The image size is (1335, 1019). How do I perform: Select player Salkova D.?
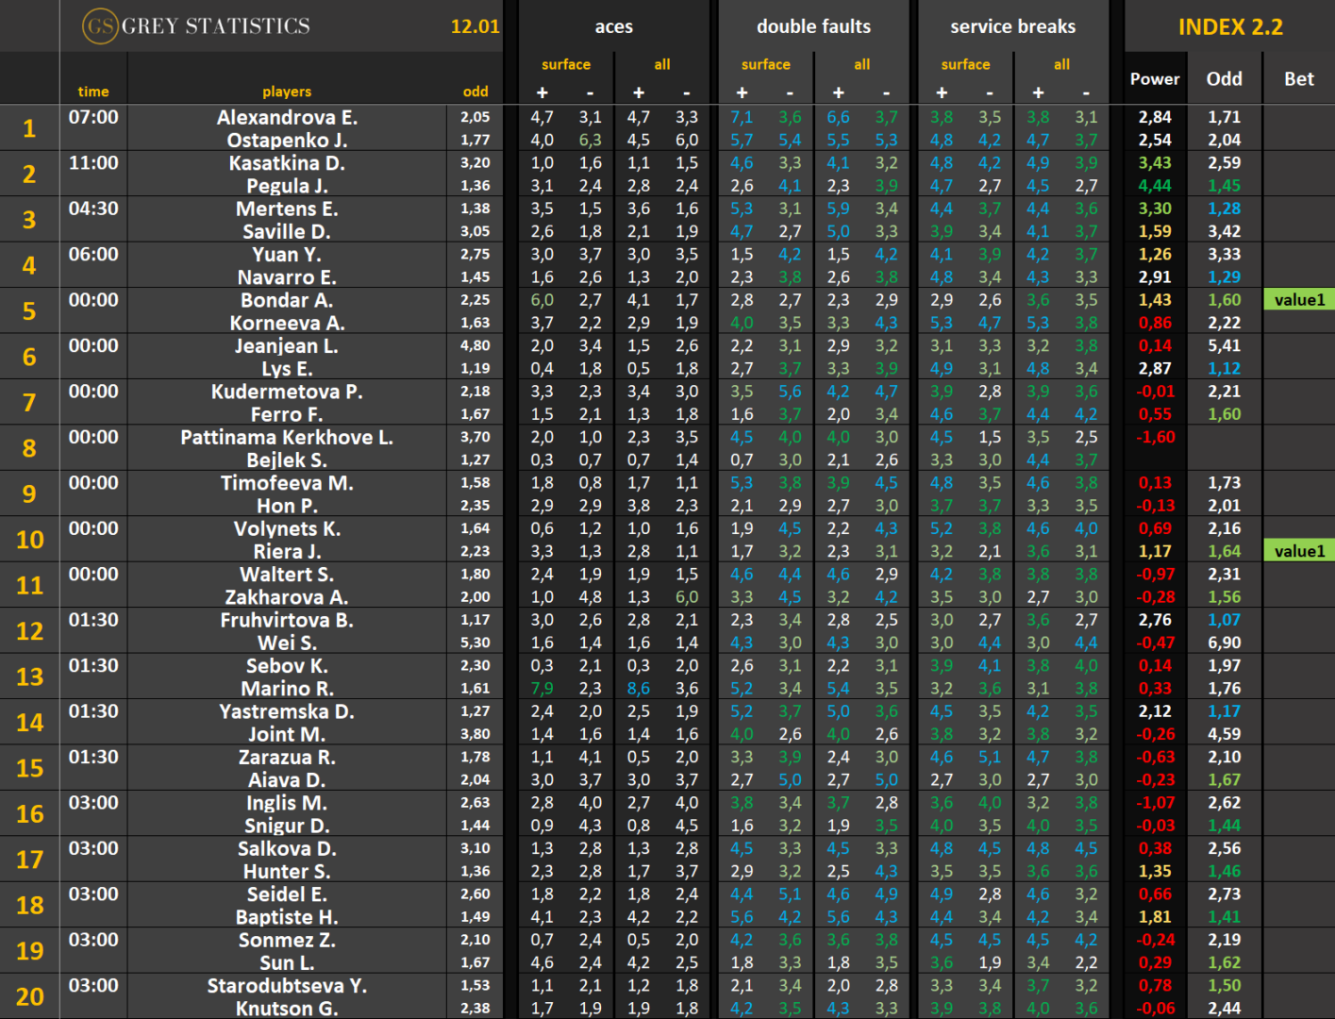click(287, 849)
